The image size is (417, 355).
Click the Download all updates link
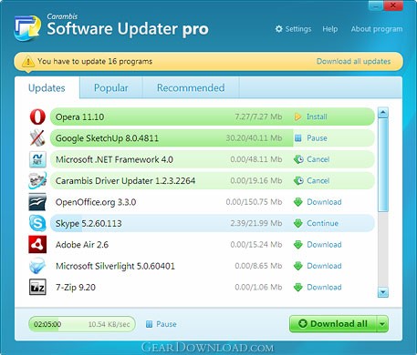pos(353,61)
